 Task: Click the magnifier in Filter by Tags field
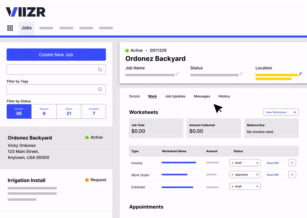(x=100, y=89)
